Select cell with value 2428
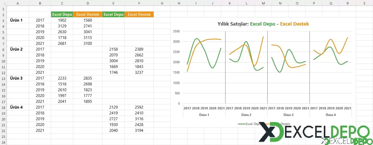The width and height of the screenshot is (373, 145). click(139, 125)
